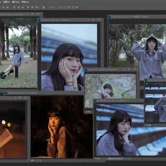Click zoom percentage field of stadium side-portrait window
Image resolution: width=166 pixels, height=166 pixels.
[98, 159]
